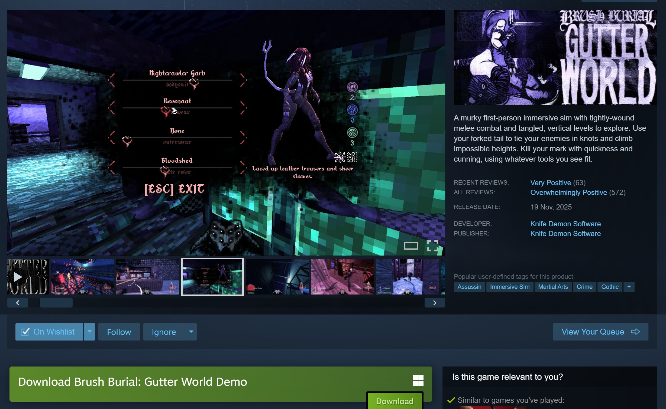Open Knife Demon Software developer link
The image size is (666, 409).
pos(565,224)
